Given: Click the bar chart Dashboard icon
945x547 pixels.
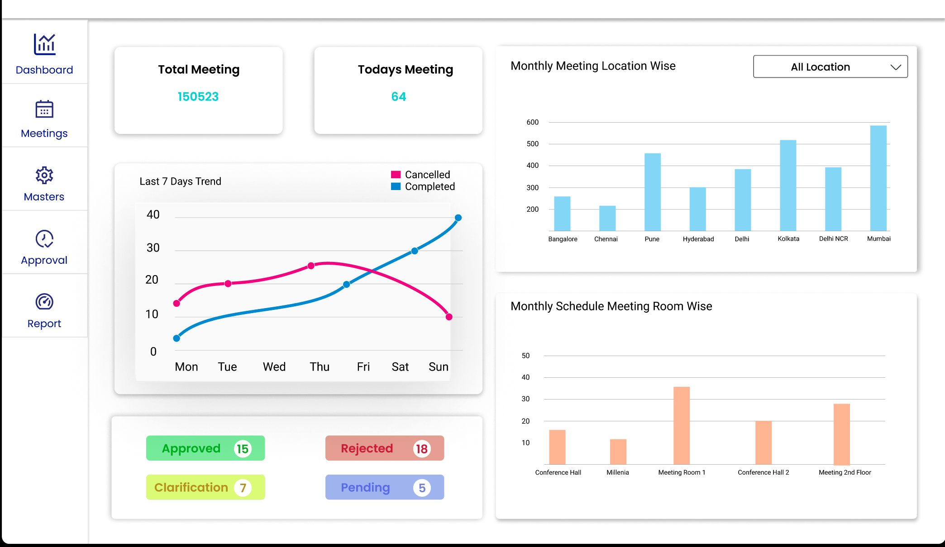Looking at the screenshot, I should (43, 47).
